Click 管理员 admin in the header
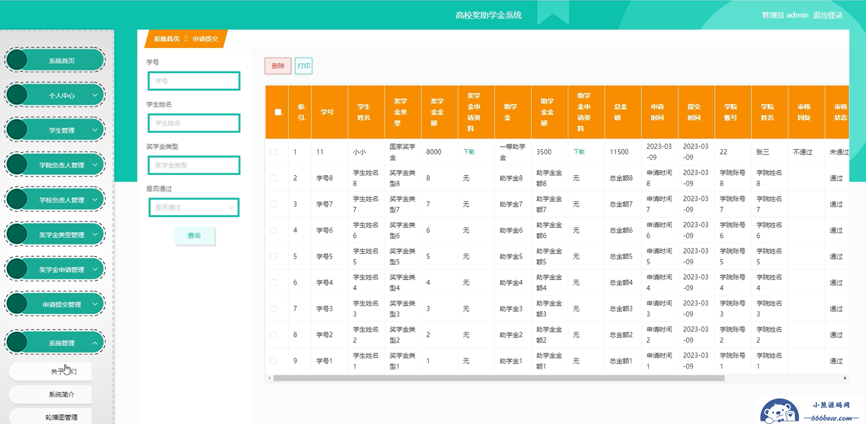This screenshot has height=424, width=866. point(785,15)
